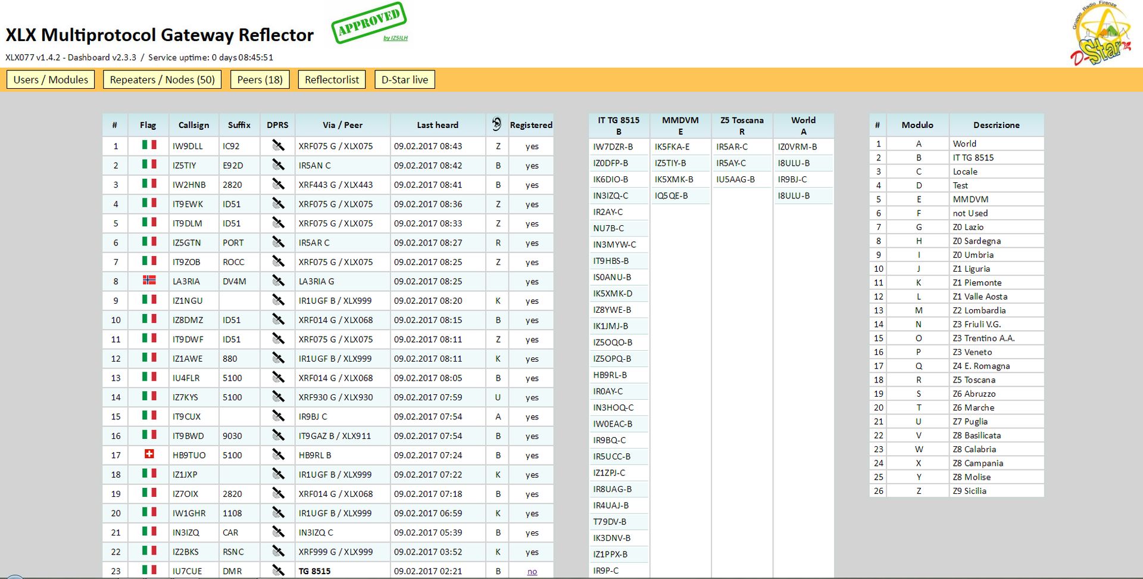Viewport: 1143px width, 579px height.
Task: Click the World A module header
Action: tap(804, 126)
